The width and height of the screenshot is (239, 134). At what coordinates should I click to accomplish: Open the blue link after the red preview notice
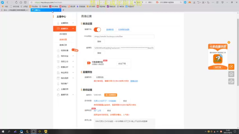point(134,81)
